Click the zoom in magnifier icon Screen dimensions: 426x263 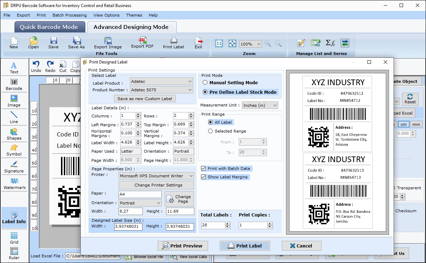(x=268, y=44)
